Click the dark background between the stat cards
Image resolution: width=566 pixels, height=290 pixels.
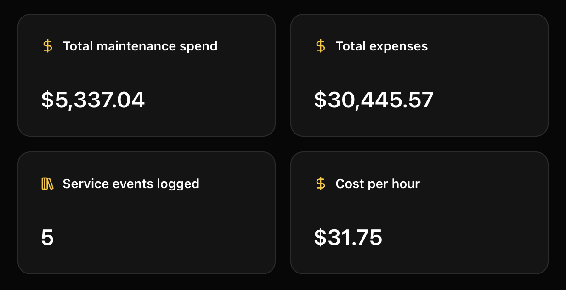[283, 145]
